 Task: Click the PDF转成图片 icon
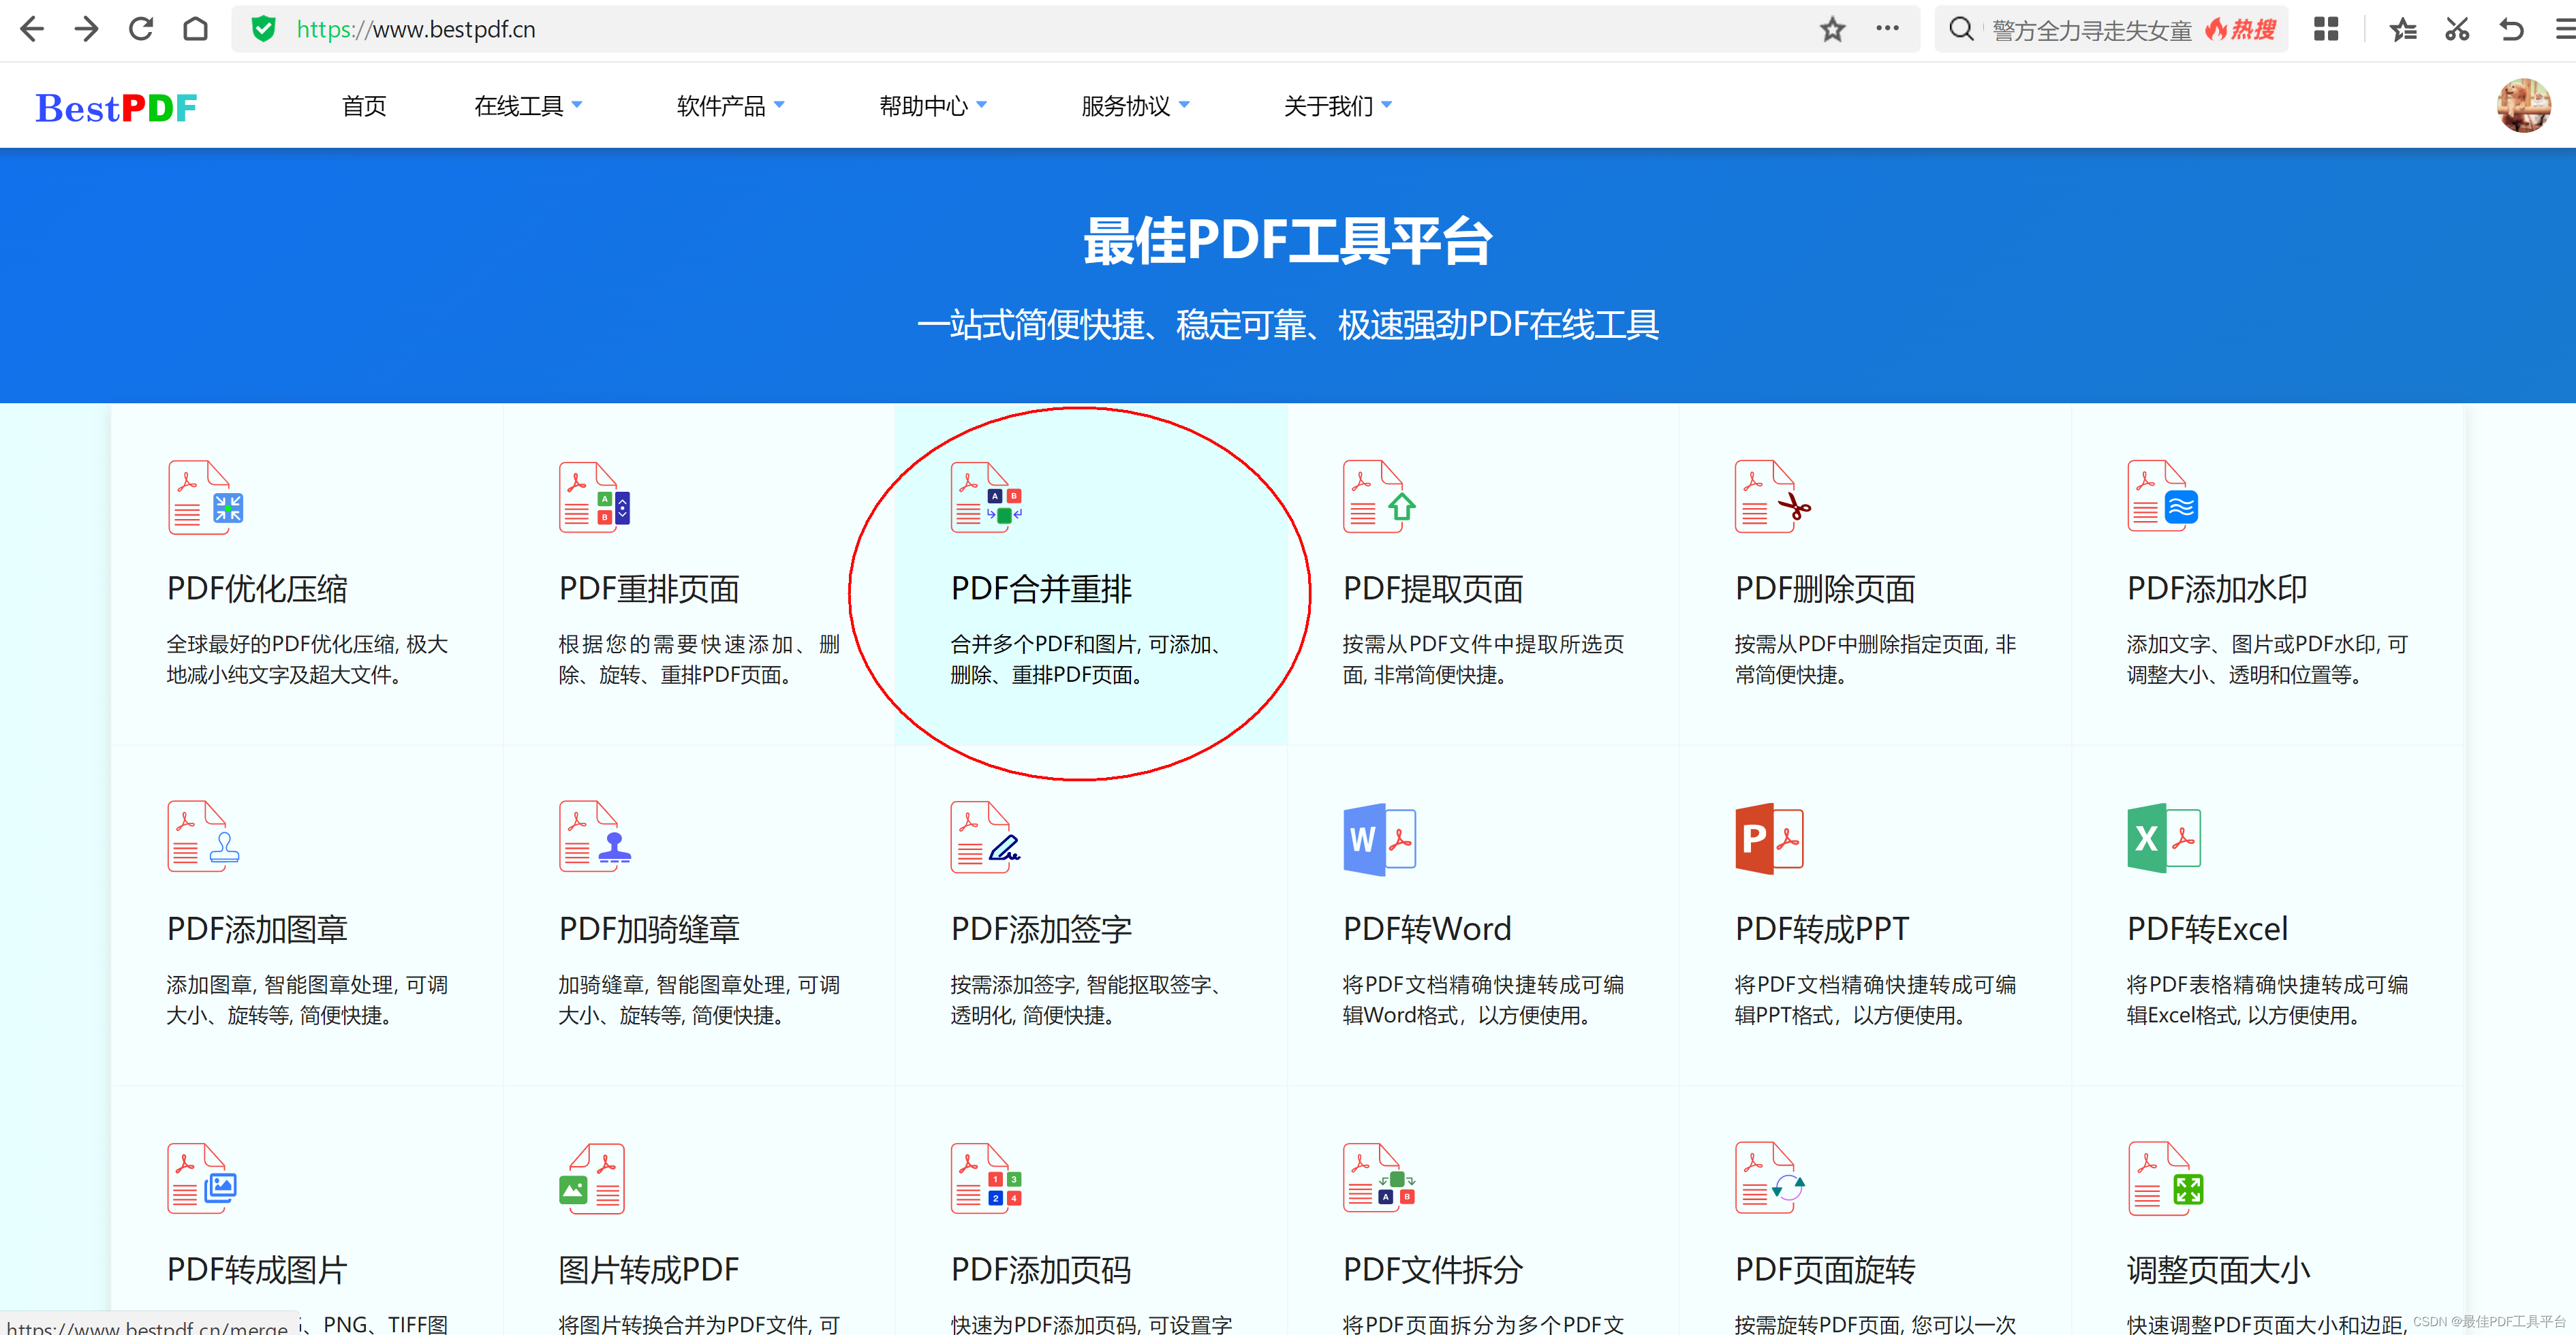(202, 1178)
